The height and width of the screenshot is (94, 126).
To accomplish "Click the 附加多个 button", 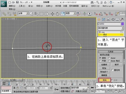I will (104, 72).
